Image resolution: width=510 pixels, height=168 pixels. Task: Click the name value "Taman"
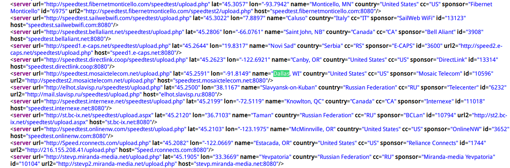point(262,115)
